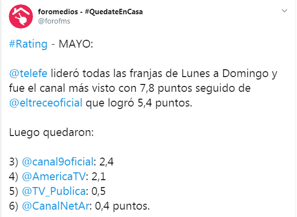The height and width of the screenshot is (217, 297).
Task: Click the MAYO heading text
Action: point(76,44)
